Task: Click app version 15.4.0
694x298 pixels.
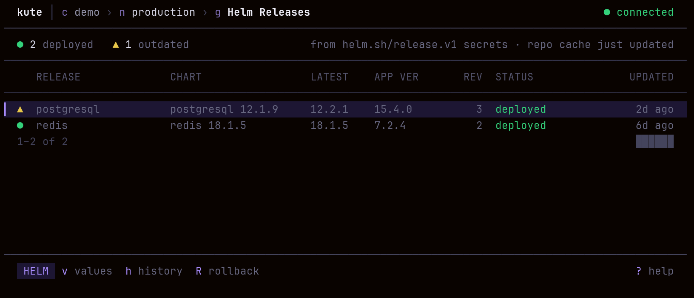Action: tap(393, 109)
